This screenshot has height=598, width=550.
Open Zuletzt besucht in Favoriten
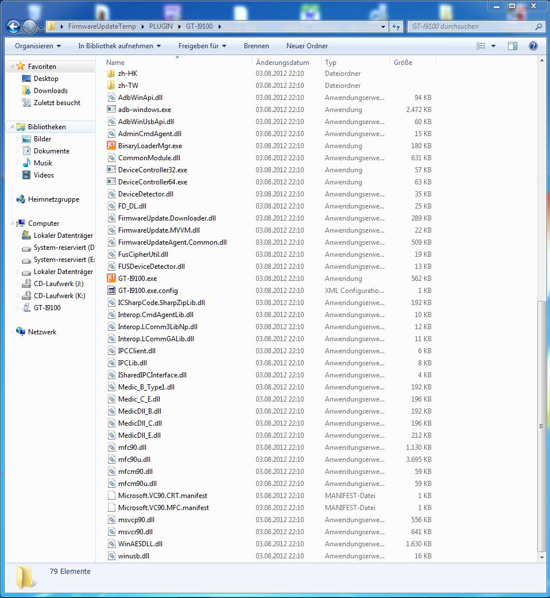[57, 103]
